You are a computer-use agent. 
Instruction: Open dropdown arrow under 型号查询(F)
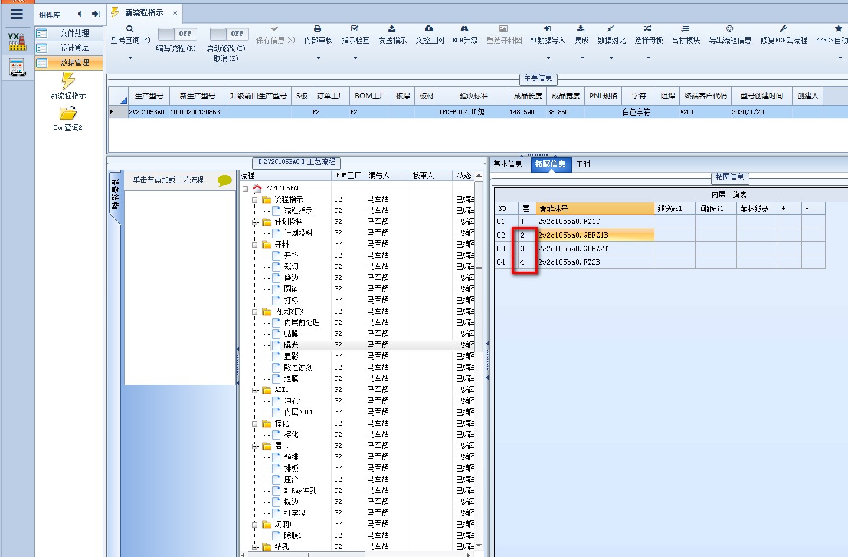(x=130, y=58)
